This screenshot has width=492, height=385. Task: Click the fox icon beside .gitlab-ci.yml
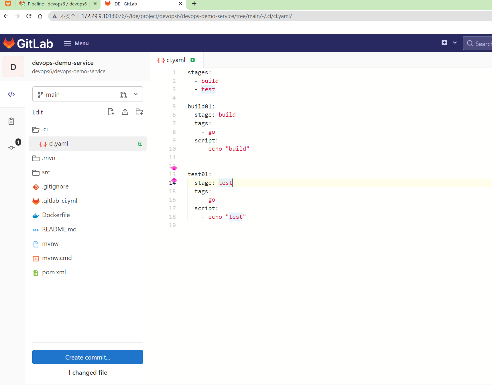point(36,201)
